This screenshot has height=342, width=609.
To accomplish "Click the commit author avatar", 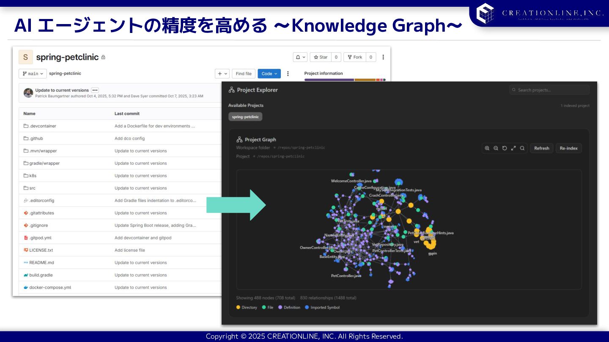I will [28, 93].
